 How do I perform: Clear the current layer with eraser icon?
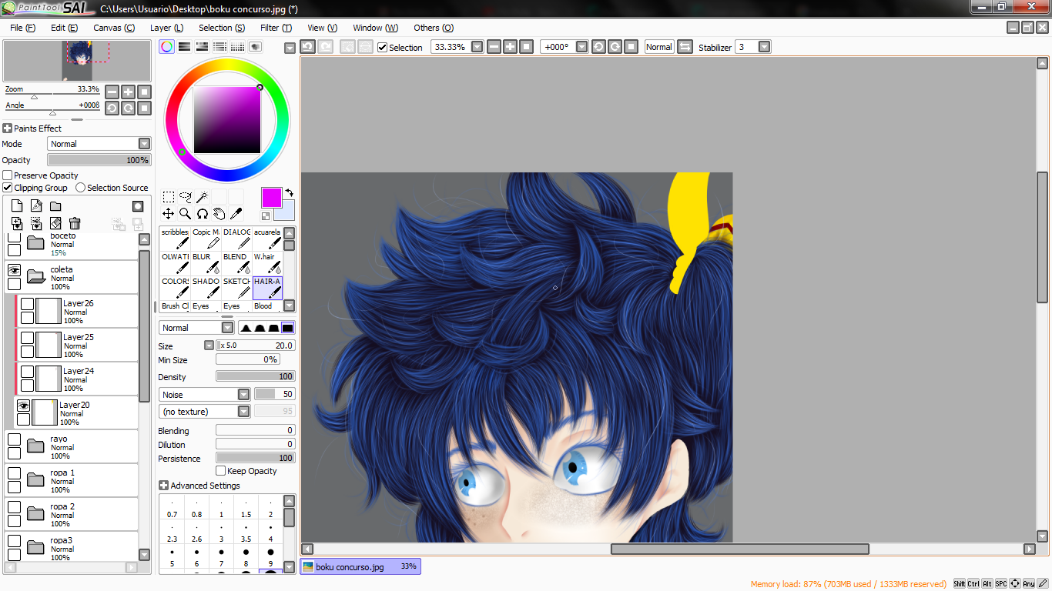[55, 223]
